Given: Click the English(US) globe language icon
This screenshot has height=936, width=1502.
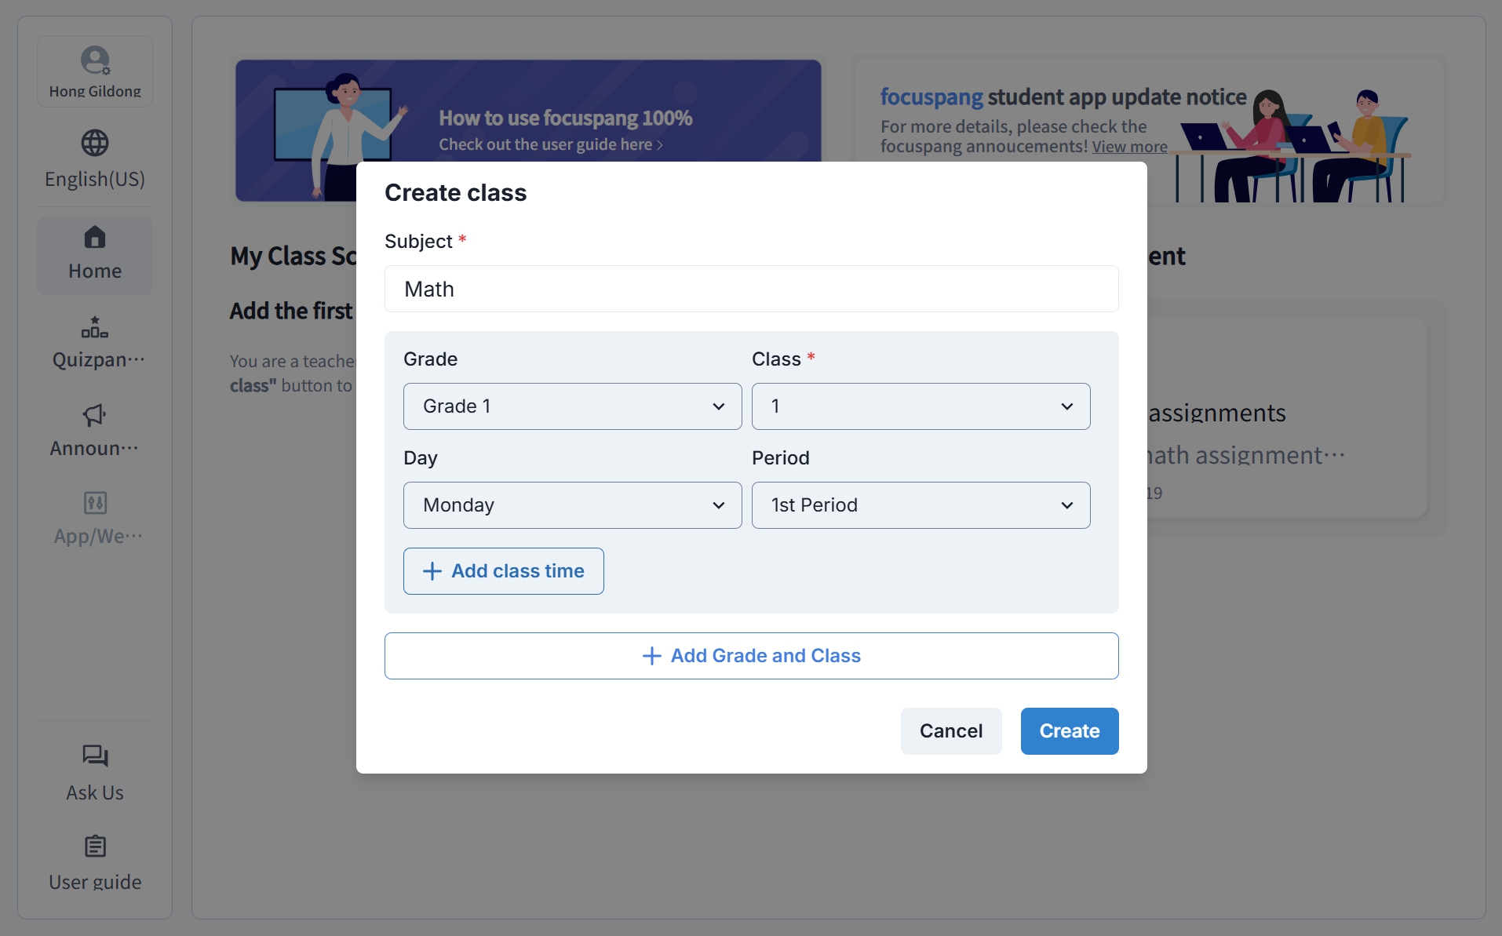Looking at the screenshot, I should (95, 143).
